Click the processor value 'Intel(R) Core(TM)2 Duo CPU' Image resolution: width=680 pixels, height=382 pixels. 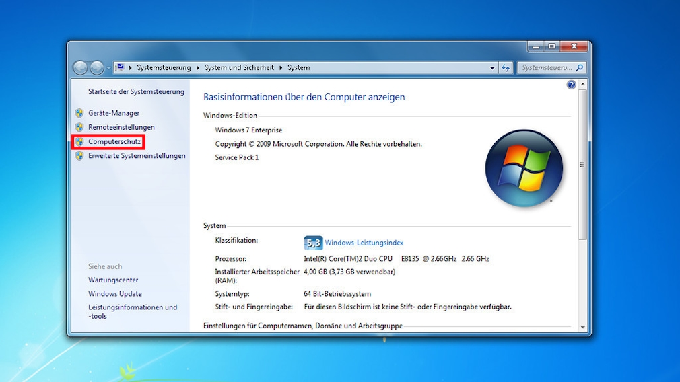click(x=348, y=258)
